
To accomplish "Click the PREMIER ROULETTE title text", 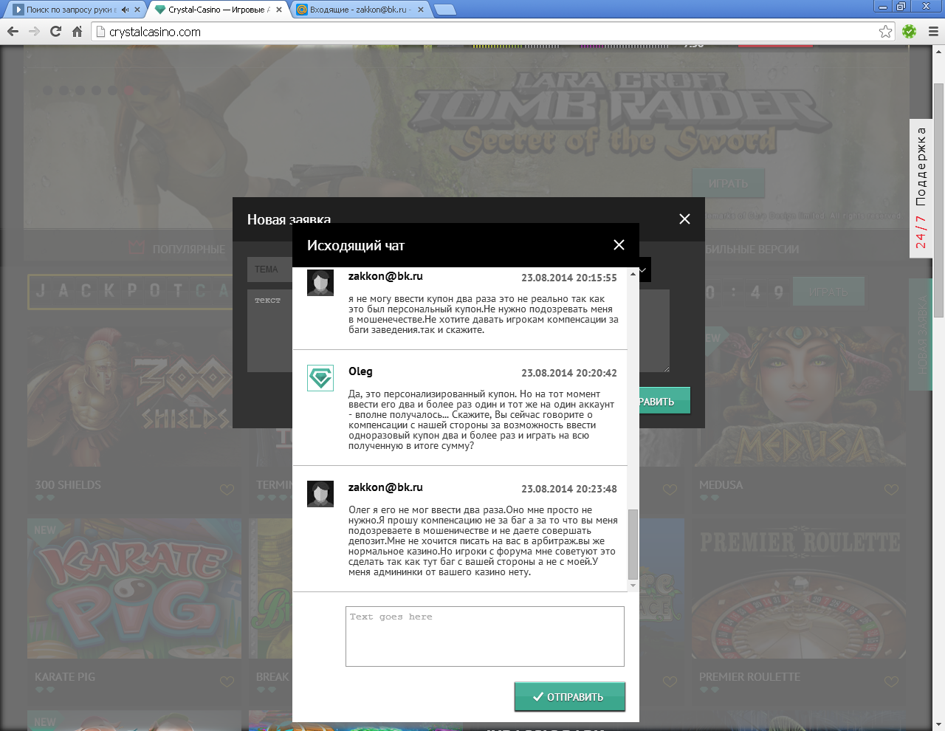I will tap(749, 677).
